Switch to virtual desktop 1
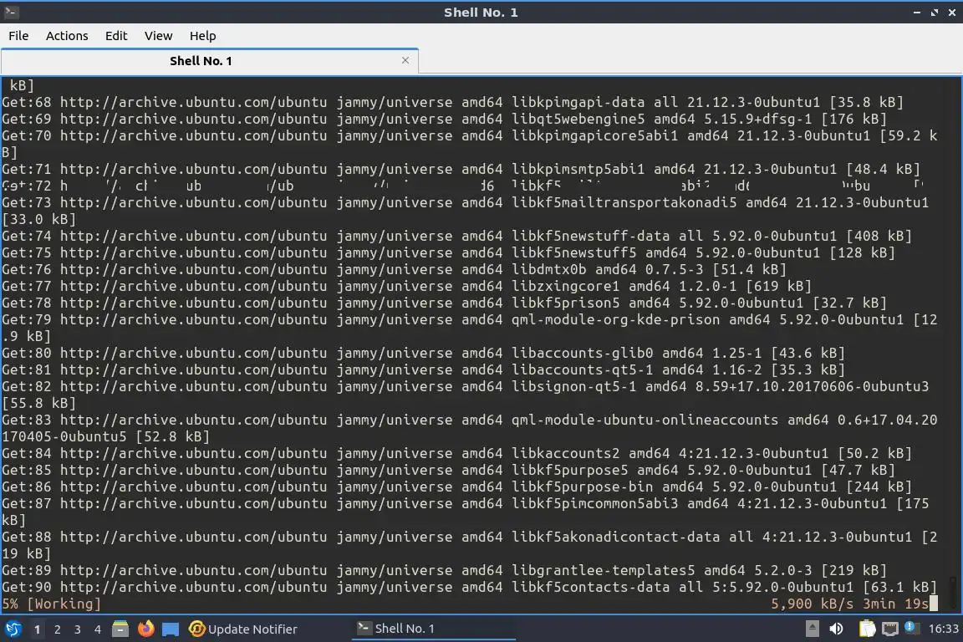 (37, 629)
